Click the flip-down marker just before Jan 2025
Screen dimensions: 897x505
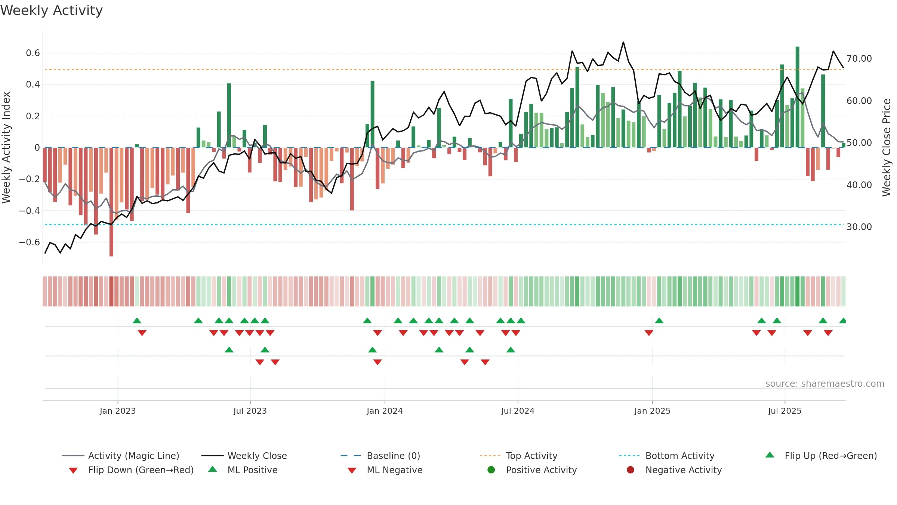[x=649, y=333]
